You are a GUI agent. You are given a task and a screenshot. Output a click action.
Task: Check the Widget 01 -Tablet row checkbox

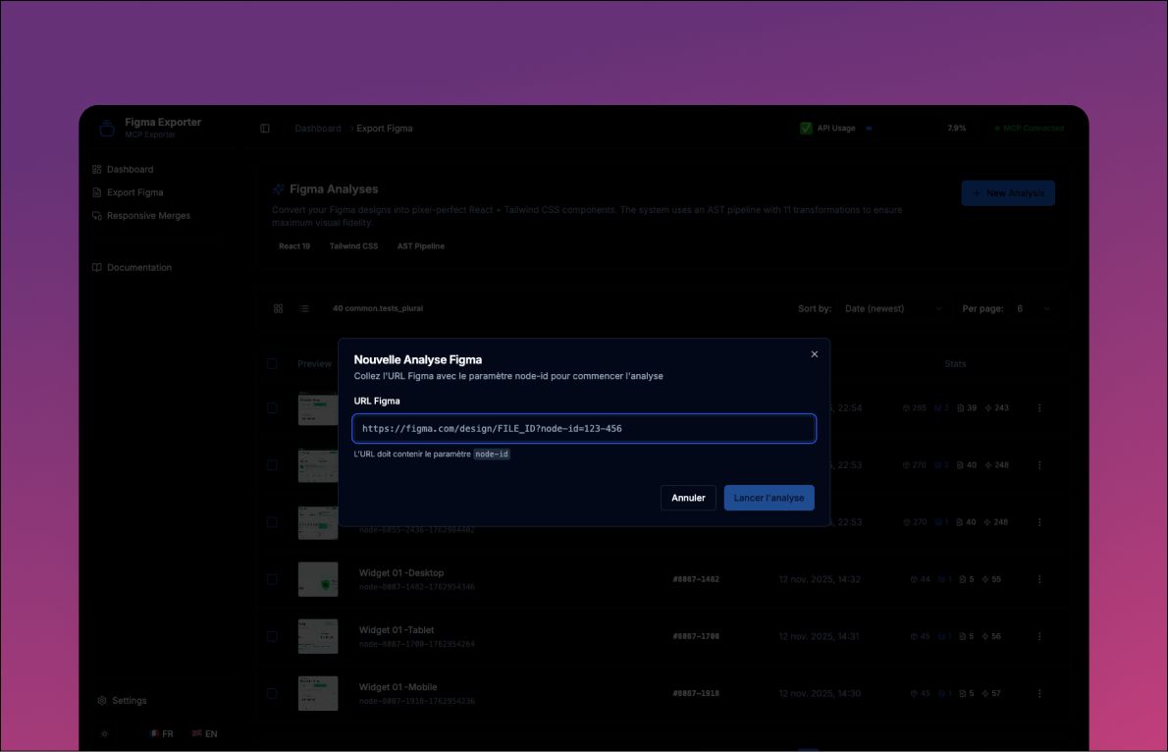click(x=272, y=636)
